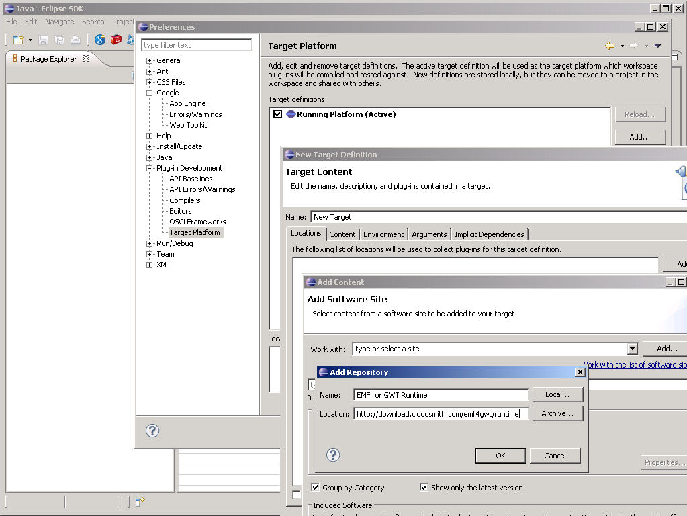Click the Forward arrow in Preferences header
Image resolution: width=687 pixels, height=516 pixels.
click(x=633, y=46)
